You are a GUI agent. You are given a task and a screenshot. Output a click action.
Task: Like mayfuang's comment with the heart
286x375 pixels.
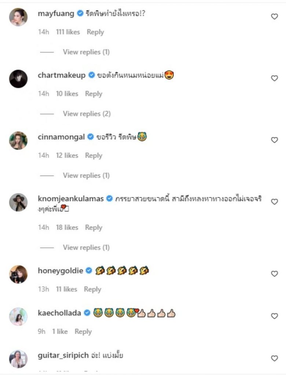274,16
